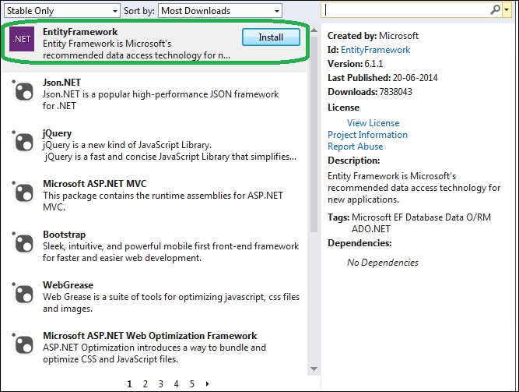Click the Report Abuse link
The image size is (519, 392).
coord(355,147)
